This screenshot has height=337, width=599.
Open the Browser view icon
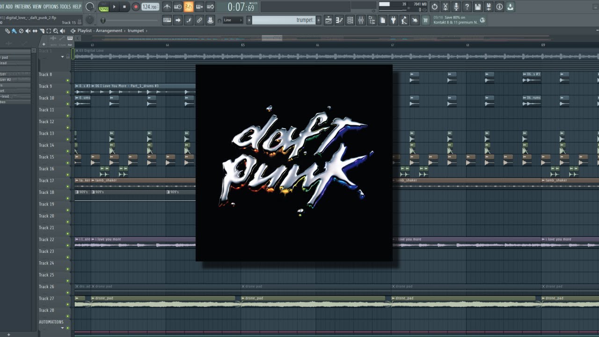pos(372,20)
